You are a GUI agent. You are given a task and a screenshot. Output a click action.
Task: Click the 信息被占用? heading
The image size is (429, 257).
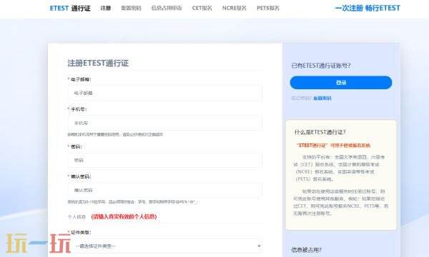(307, 250)
